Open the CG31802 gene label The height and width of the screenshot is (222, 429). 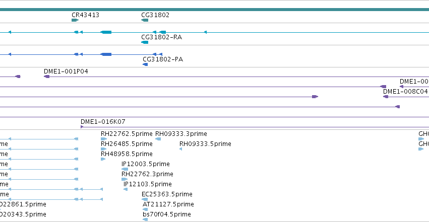point(155,15)
